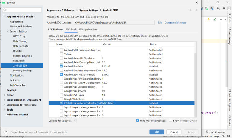The width and height of the screenshot is (232, 138).
Task: Click the back navigation arrow in Settings
Action: point(191,10)
